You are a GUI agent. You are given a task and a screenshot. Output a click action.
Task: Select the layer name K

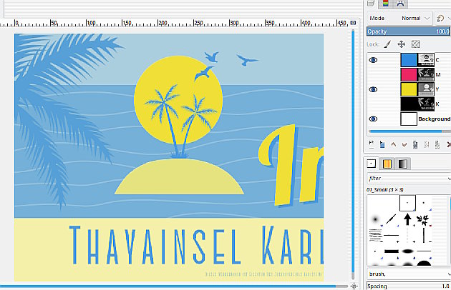tap(437, 104)
